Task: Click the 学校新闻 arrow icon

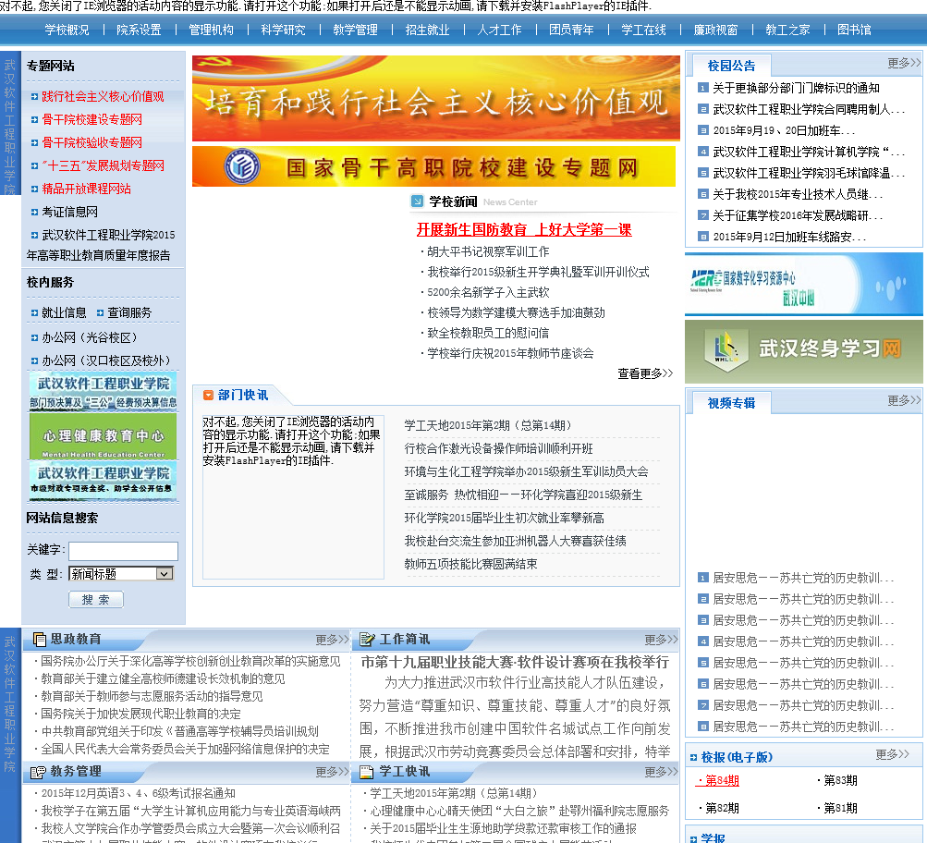Action: [418, 202]
